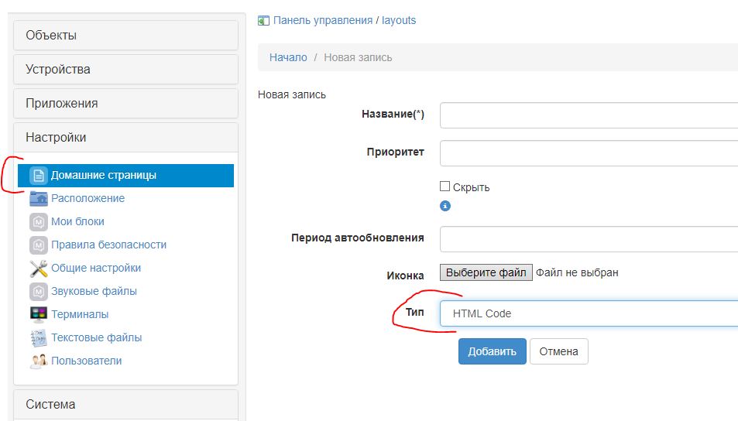
Task: Collapse the Настройки sidebar section
Action: coord(125,137)
